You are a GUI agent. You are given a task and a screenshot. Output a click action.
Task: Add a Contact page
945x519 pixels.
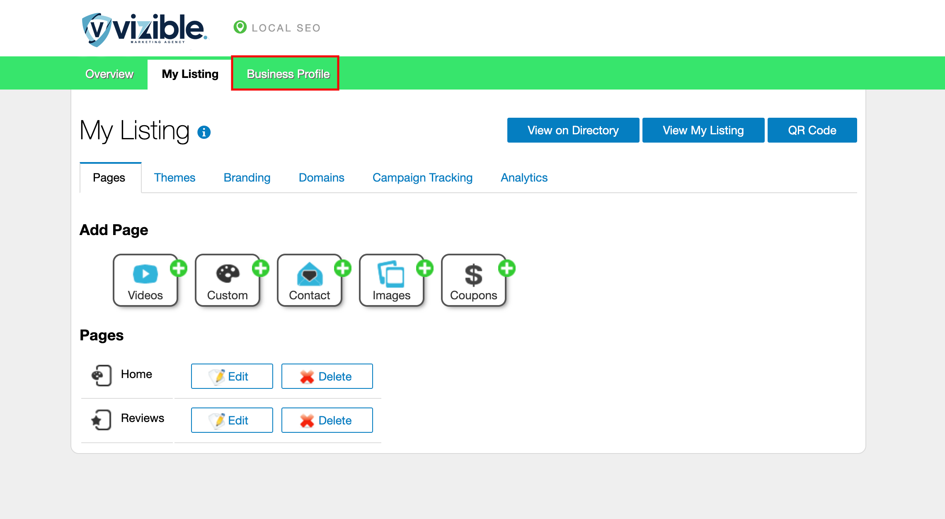click(x=310, y=280)
